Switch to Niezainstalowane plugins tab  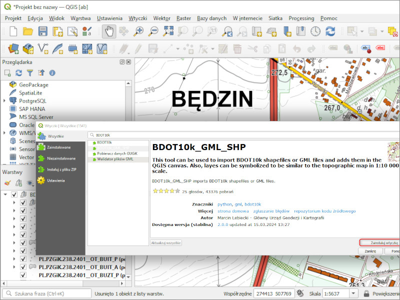coord(60,158)
